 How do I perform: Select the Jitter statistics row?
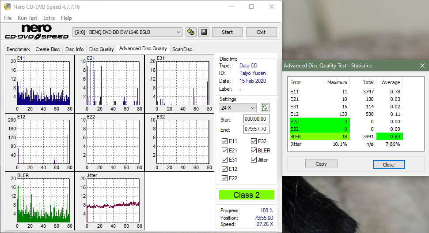(345, 144)
